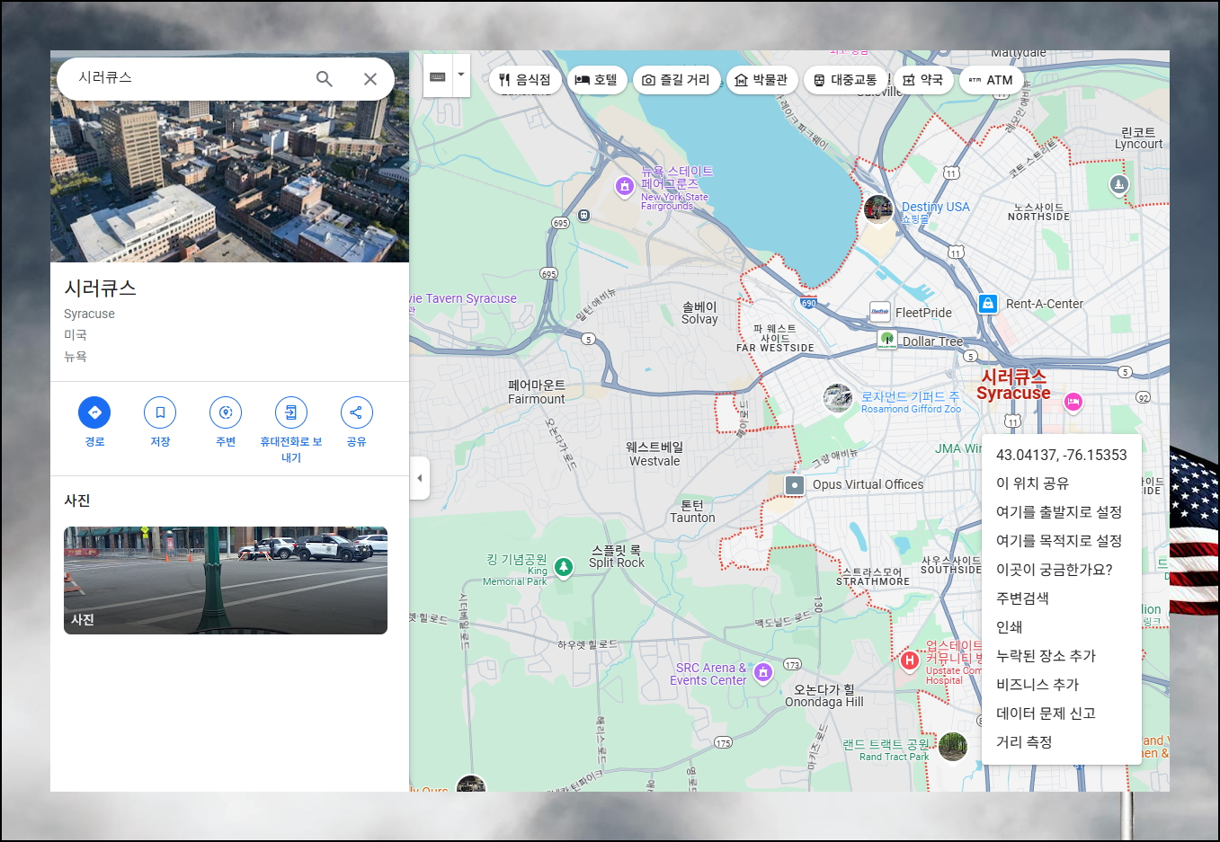
Task: Choose 이 위치 공유 from context menu
Action: point(1062,483)
